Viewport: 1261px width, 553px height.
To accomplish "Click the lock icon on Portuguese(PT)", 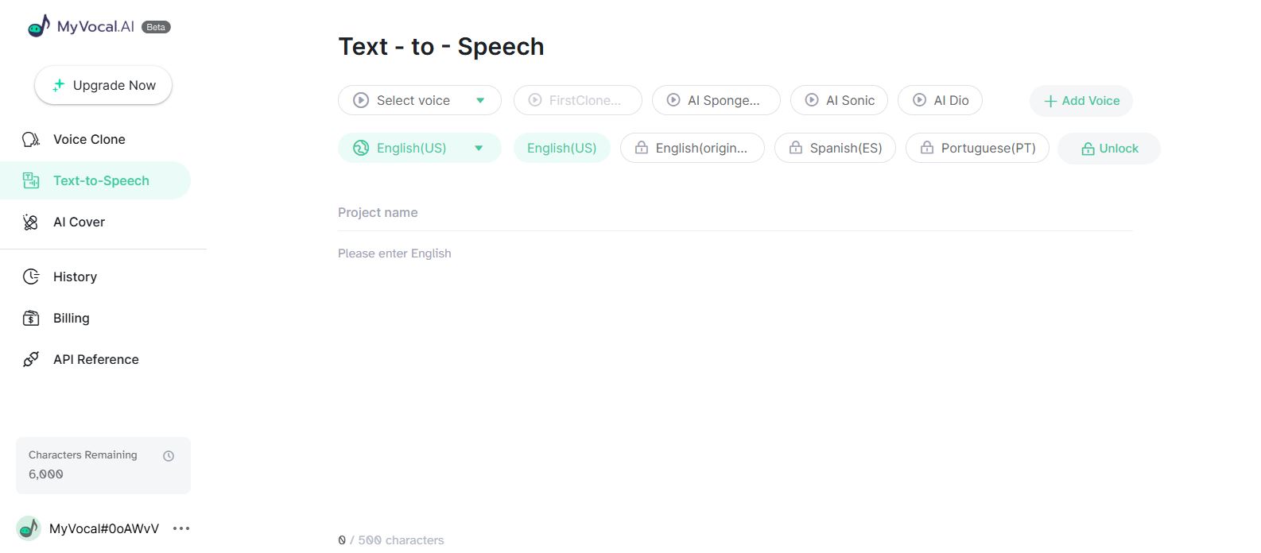I will click(x=926, y=148).
